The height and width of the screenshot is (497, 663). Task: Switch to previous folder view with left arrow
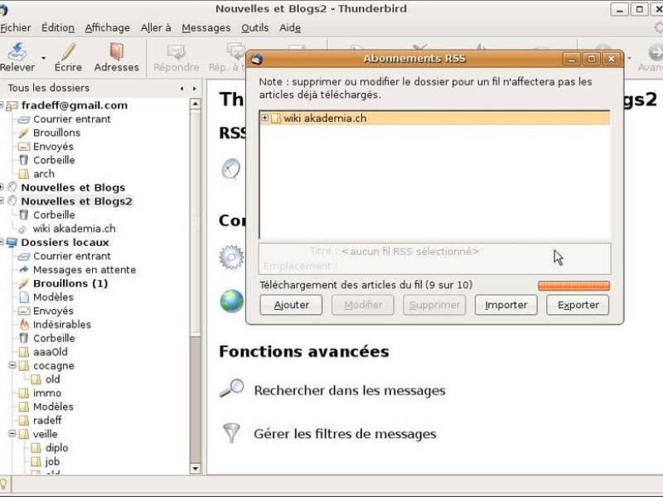(x=181, y=89)
